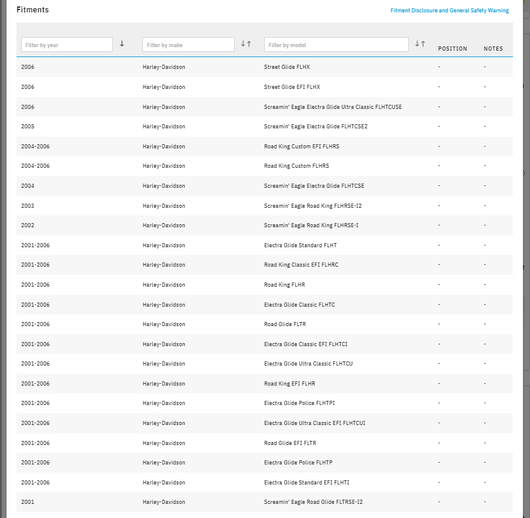Viewport: 530px width, 518px height.
Task: Toggle sort arrows next to make filter
Action: [246, 44]
